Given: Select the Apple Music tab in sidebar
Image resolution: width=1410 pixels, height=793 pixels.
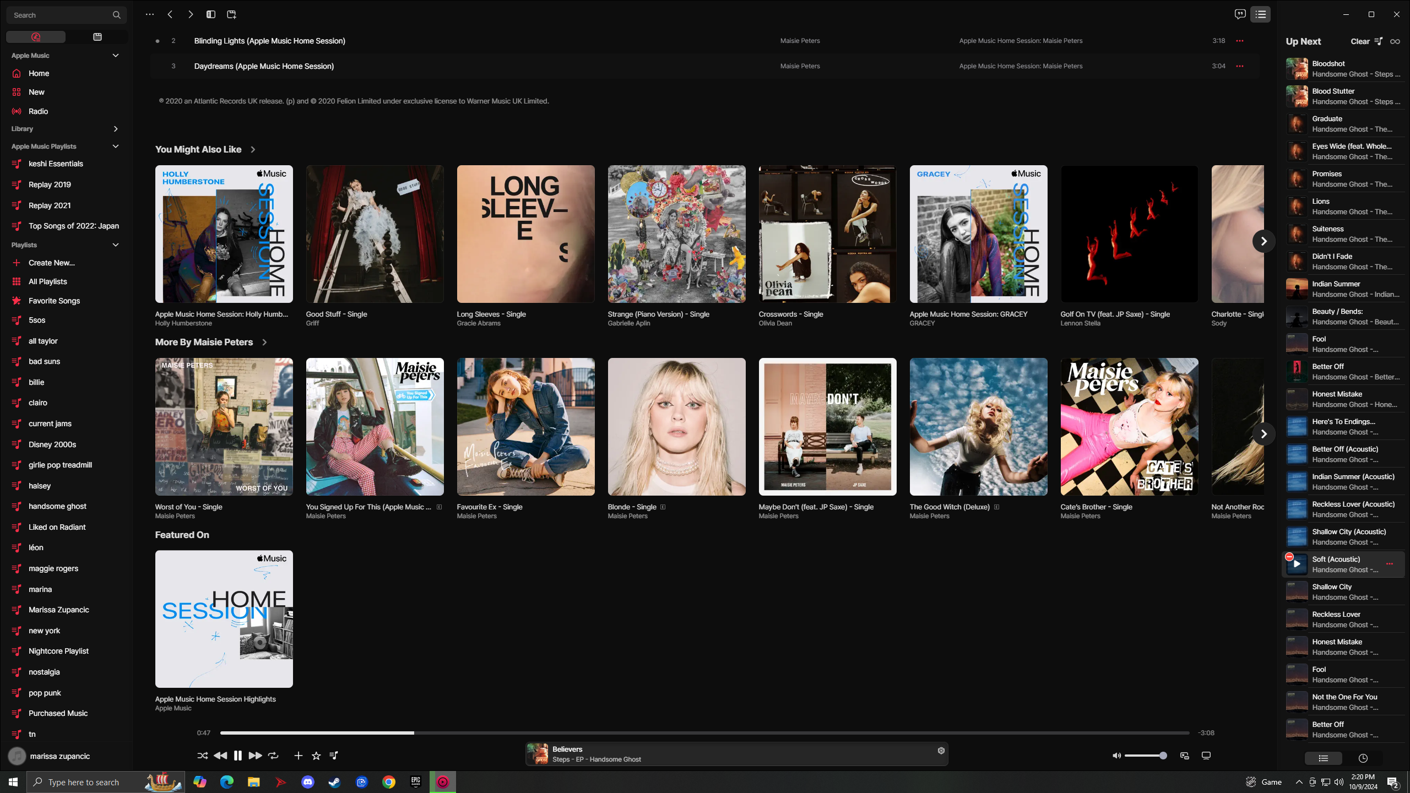Looking at the screenshot, I should point(36,37).
